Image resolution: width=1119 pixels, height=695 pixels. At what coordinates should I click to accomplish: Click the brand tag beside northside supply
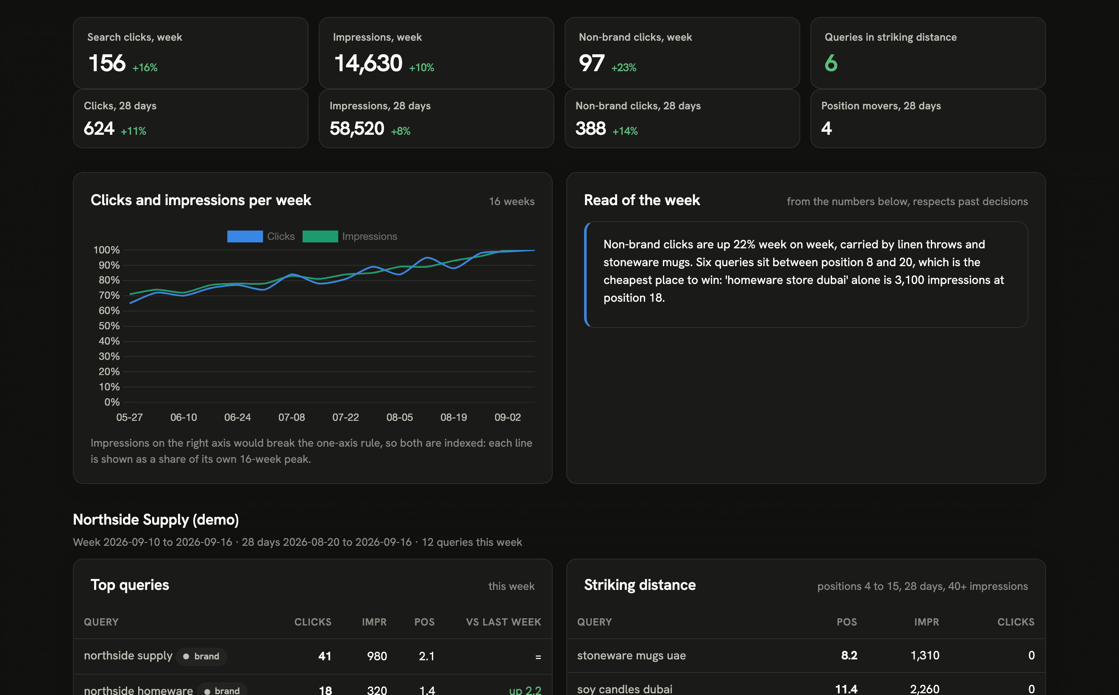[x=201, y=656]
